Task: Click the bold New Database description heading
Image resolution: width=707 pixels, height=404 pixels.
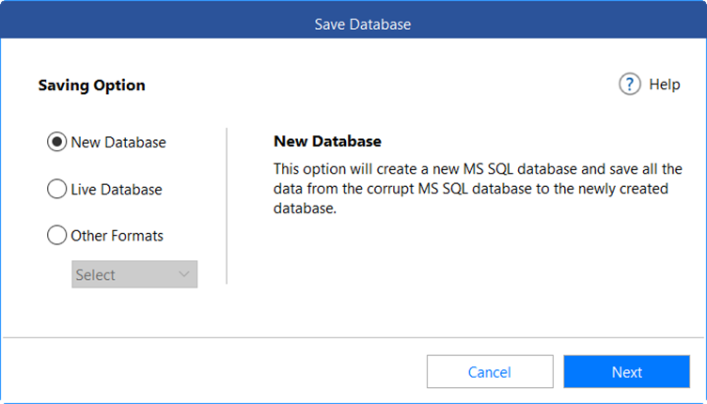Action: [x=327, y=141]
